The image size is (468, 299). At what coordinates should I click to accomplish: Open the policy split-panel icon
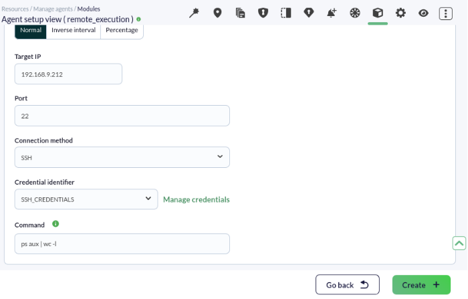(285, 13)
